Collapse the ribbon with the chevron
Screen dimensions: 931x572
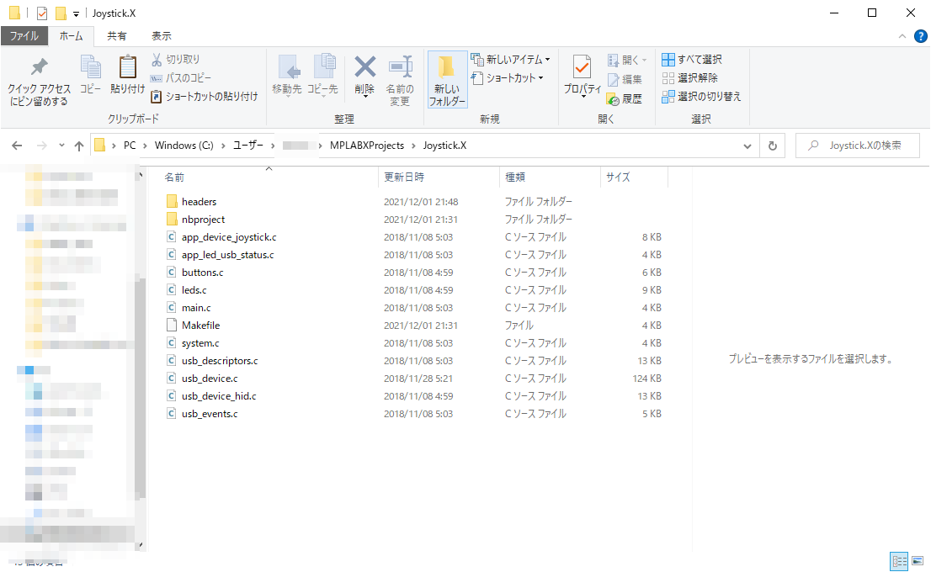click(901, 36)
